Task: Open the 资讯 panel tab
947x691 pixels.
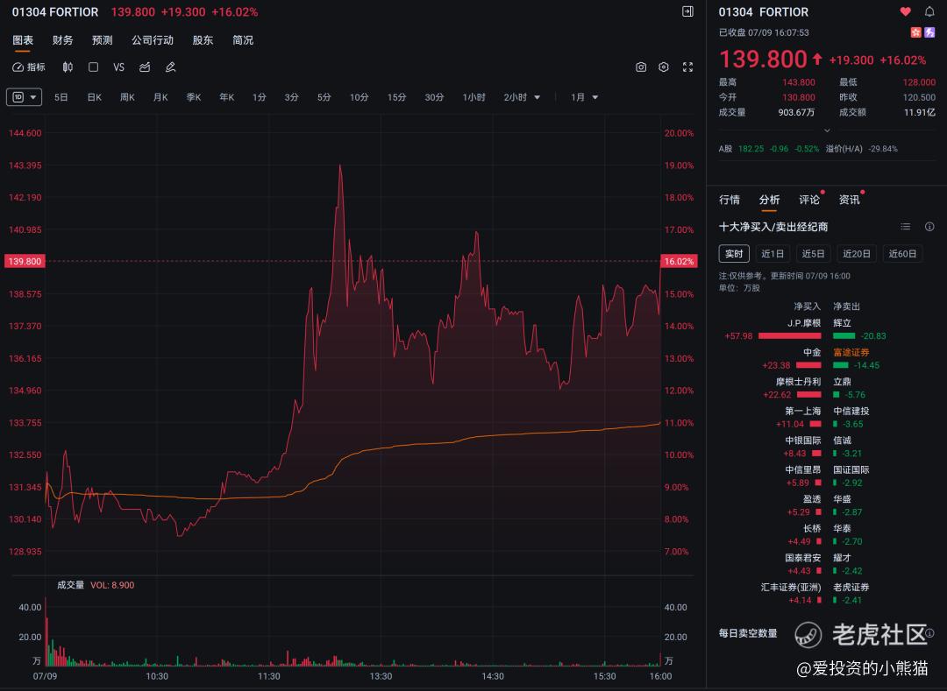Action: point(849,200)
